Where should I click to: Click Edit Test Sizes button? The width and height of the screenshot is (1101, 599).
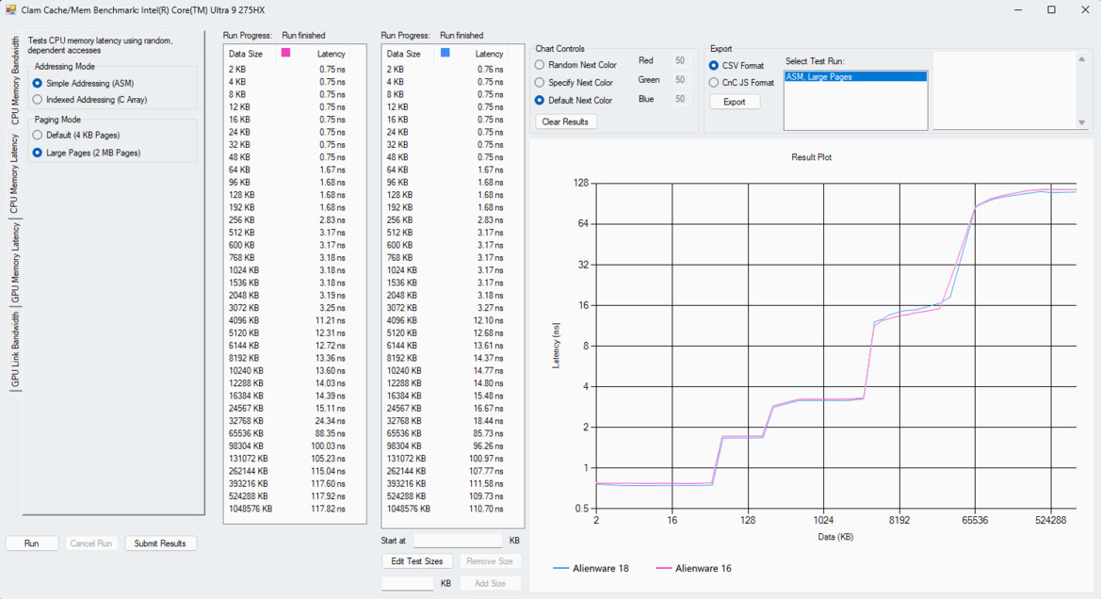(x=416, y=561)
